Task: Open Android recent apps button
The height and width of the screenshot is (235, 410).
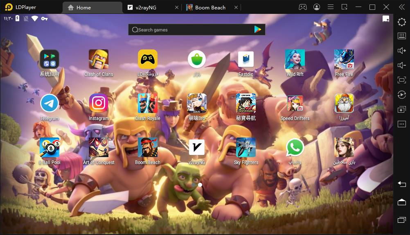Action: tap(402, 220)
